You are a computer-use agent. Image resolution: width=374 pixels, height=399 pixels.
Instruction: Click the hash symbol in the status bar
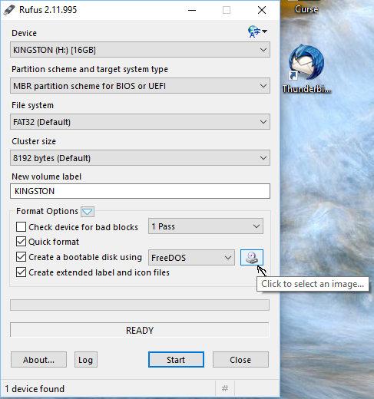pos(225,388)
